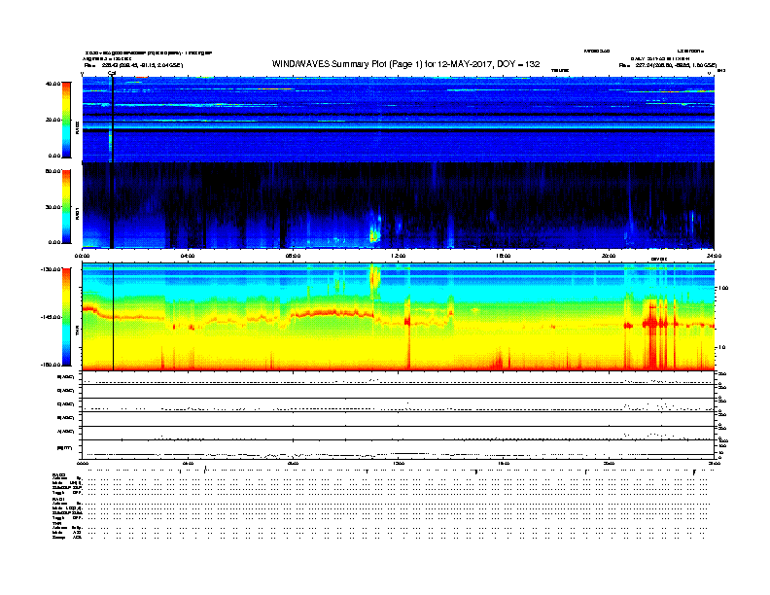Click the RAD2 vertical axis label

77,127
